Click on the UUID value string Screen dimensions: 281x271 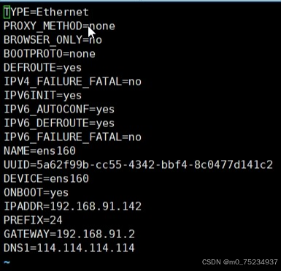click(x=155, y=165)
